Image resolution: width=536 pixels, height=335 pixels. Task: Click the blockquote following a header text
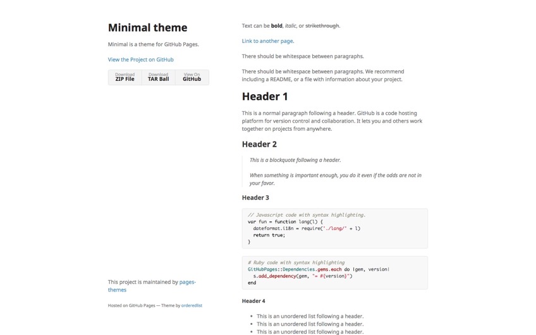[295, 160]
